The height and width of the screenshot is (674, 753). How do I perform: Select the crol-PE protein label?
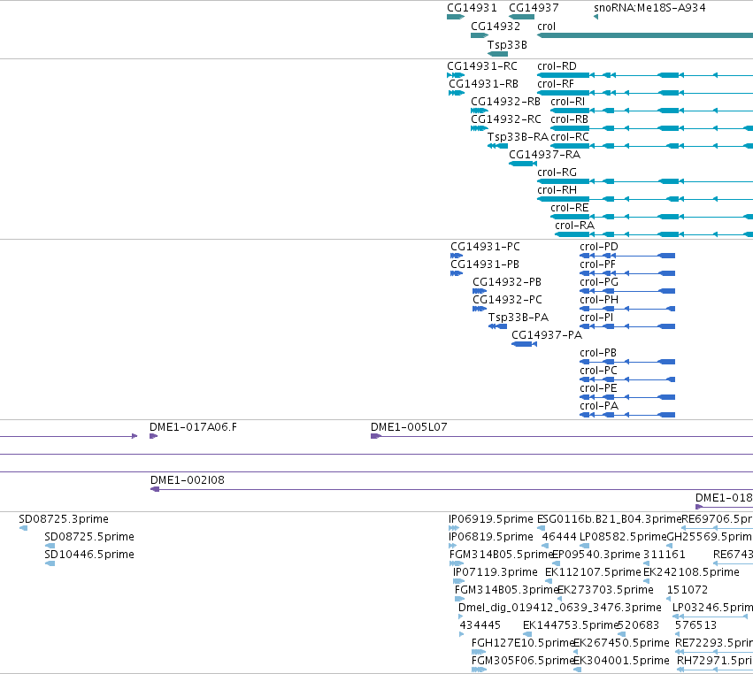pos(598,388)
